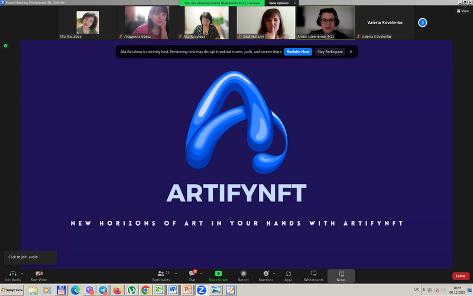This screenshot has width=473, height=296.
Task: Open the Windows Start button
Action: 12,290
